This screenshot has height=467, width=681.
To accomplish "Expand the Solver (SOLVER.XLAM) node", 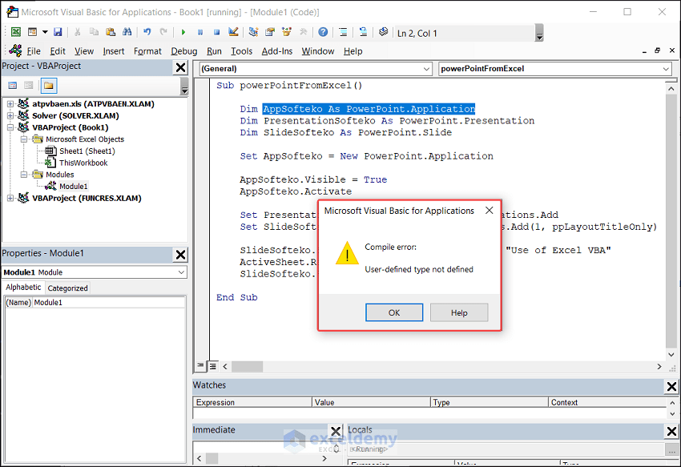I will 10,115.
